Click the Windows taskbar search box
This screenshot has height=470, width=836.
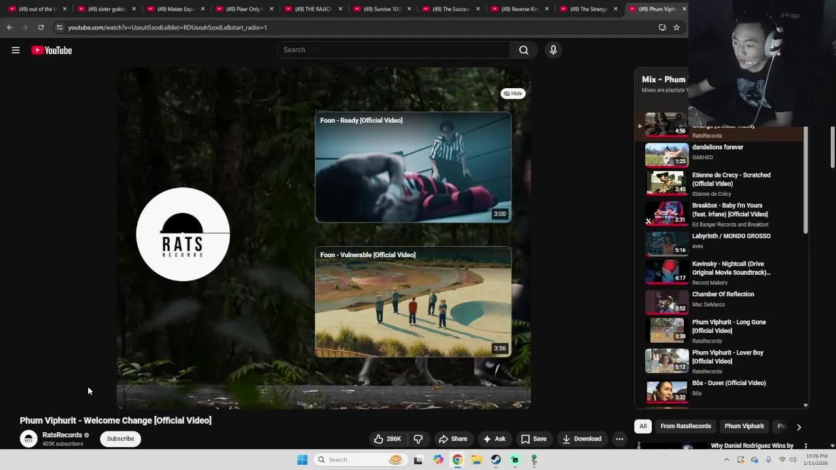pyautogui.click(x=359, y=460)
